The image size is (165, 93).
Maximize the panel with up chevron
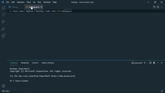pos(158,63)
